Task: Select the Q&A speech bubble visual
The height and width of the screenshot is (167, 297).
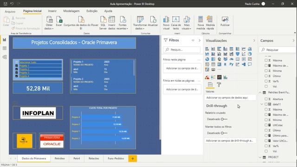Action: 250,64
